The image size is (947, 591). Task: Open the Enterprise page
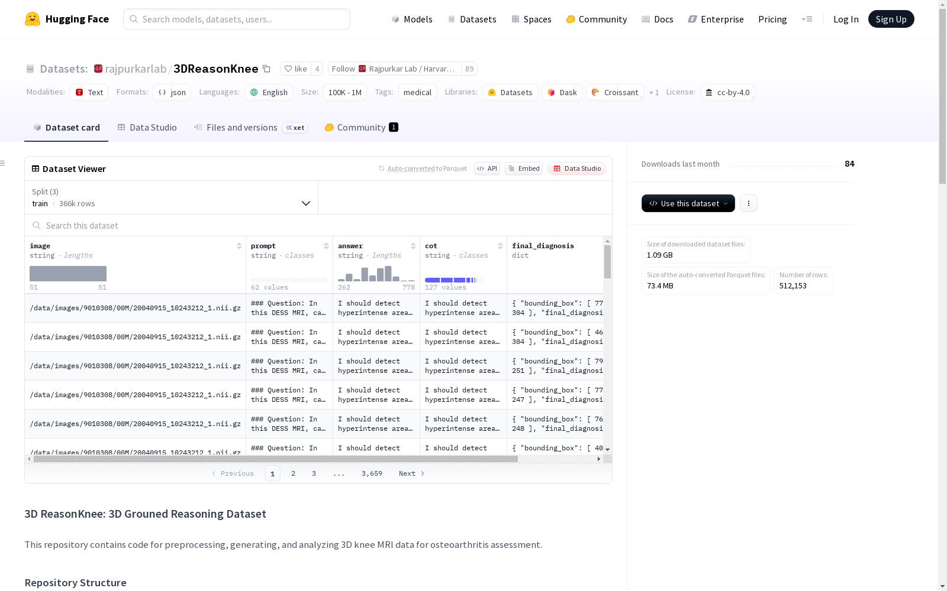tap(716, 19)
